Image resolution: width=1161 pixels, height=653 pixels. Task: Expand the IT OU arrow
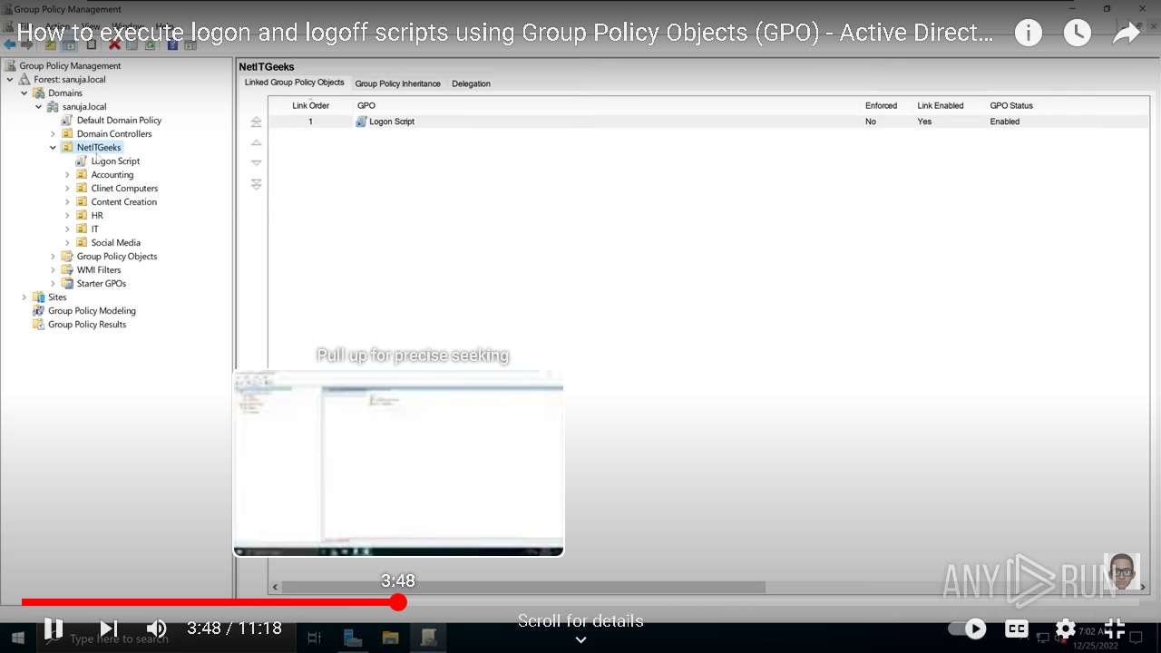click(68, 229)
